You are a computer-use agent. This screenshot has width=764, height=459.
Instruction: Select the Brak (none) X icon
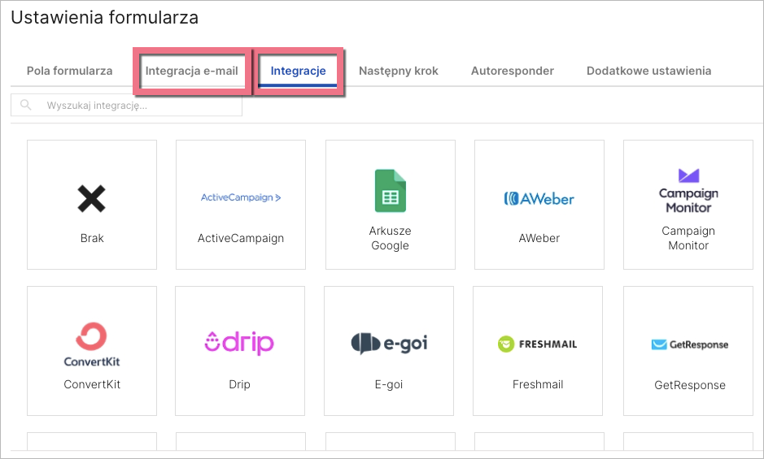click(92, 198)
